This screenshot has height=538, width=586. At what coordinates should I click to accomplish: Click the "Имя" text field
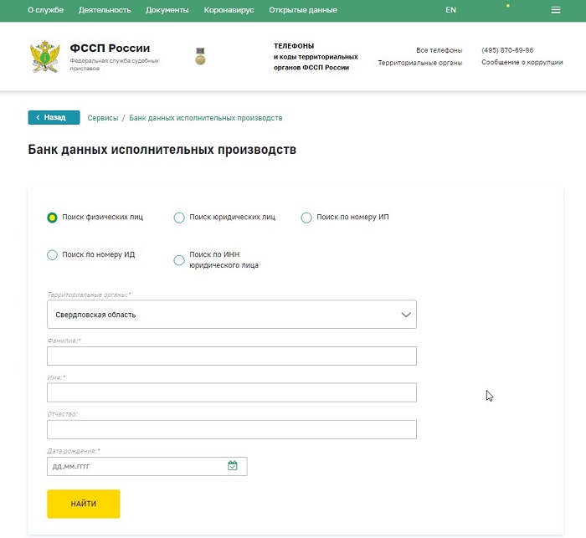pos(232,393)
